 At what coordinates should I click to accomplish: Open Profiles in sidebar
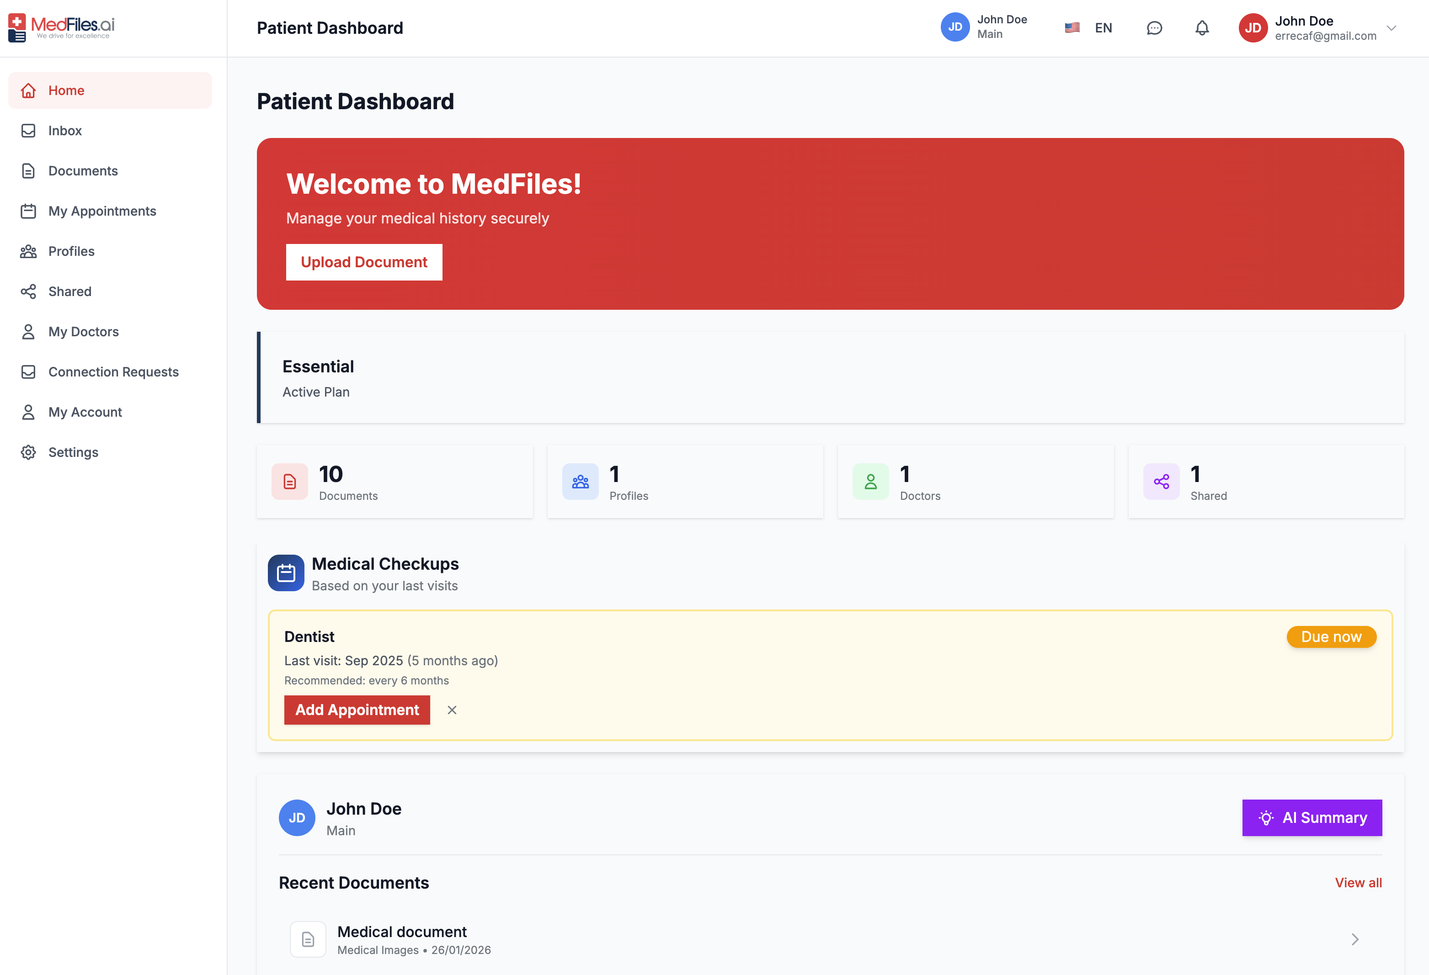(110, 251)
